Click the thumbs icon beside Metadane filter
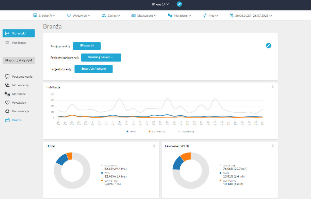The width and height of the screenshot is (311, 199). coord(170,16)
